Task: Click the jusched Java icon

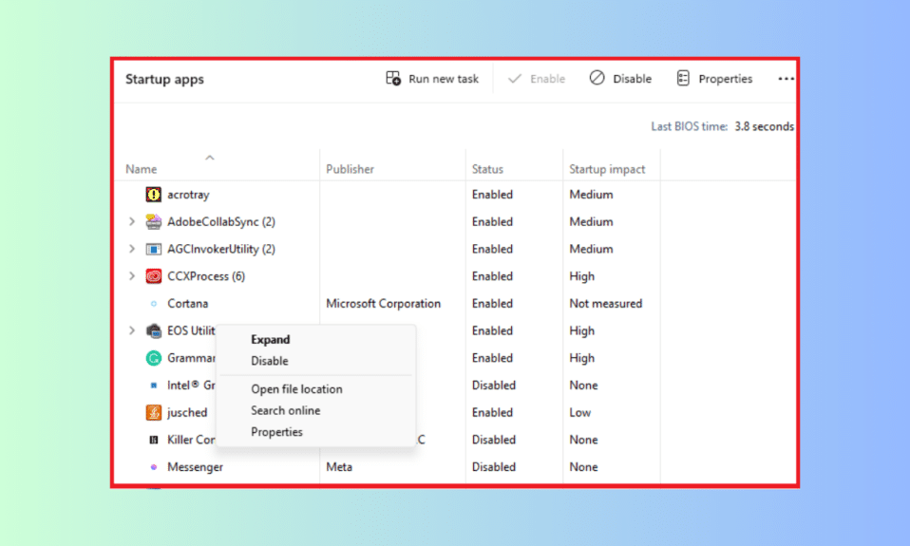Action: point(153,412)
